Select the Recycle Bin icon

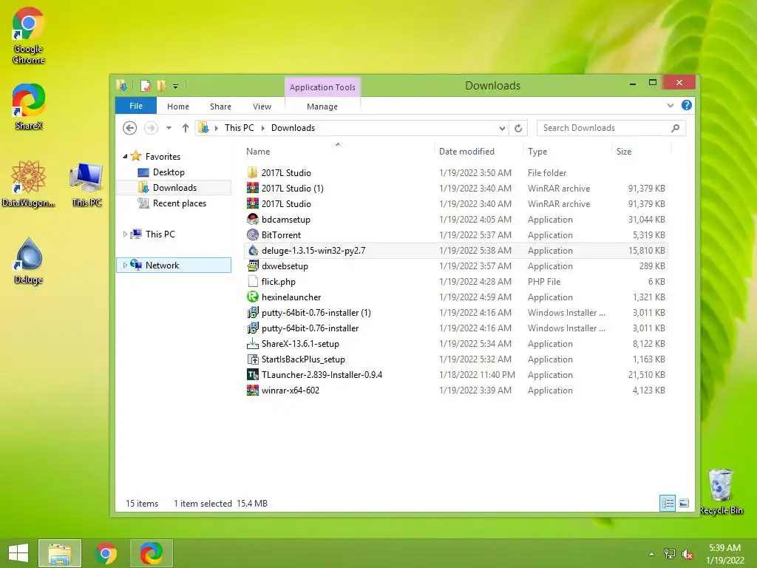pyautogui.click(x=721, y=491)
